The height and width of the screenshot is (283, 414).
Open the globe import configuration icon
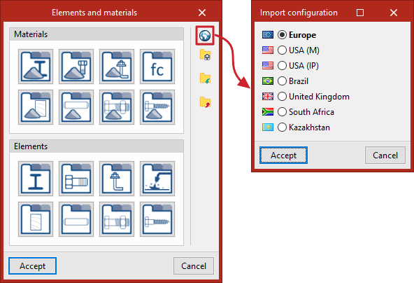(205, 35)
